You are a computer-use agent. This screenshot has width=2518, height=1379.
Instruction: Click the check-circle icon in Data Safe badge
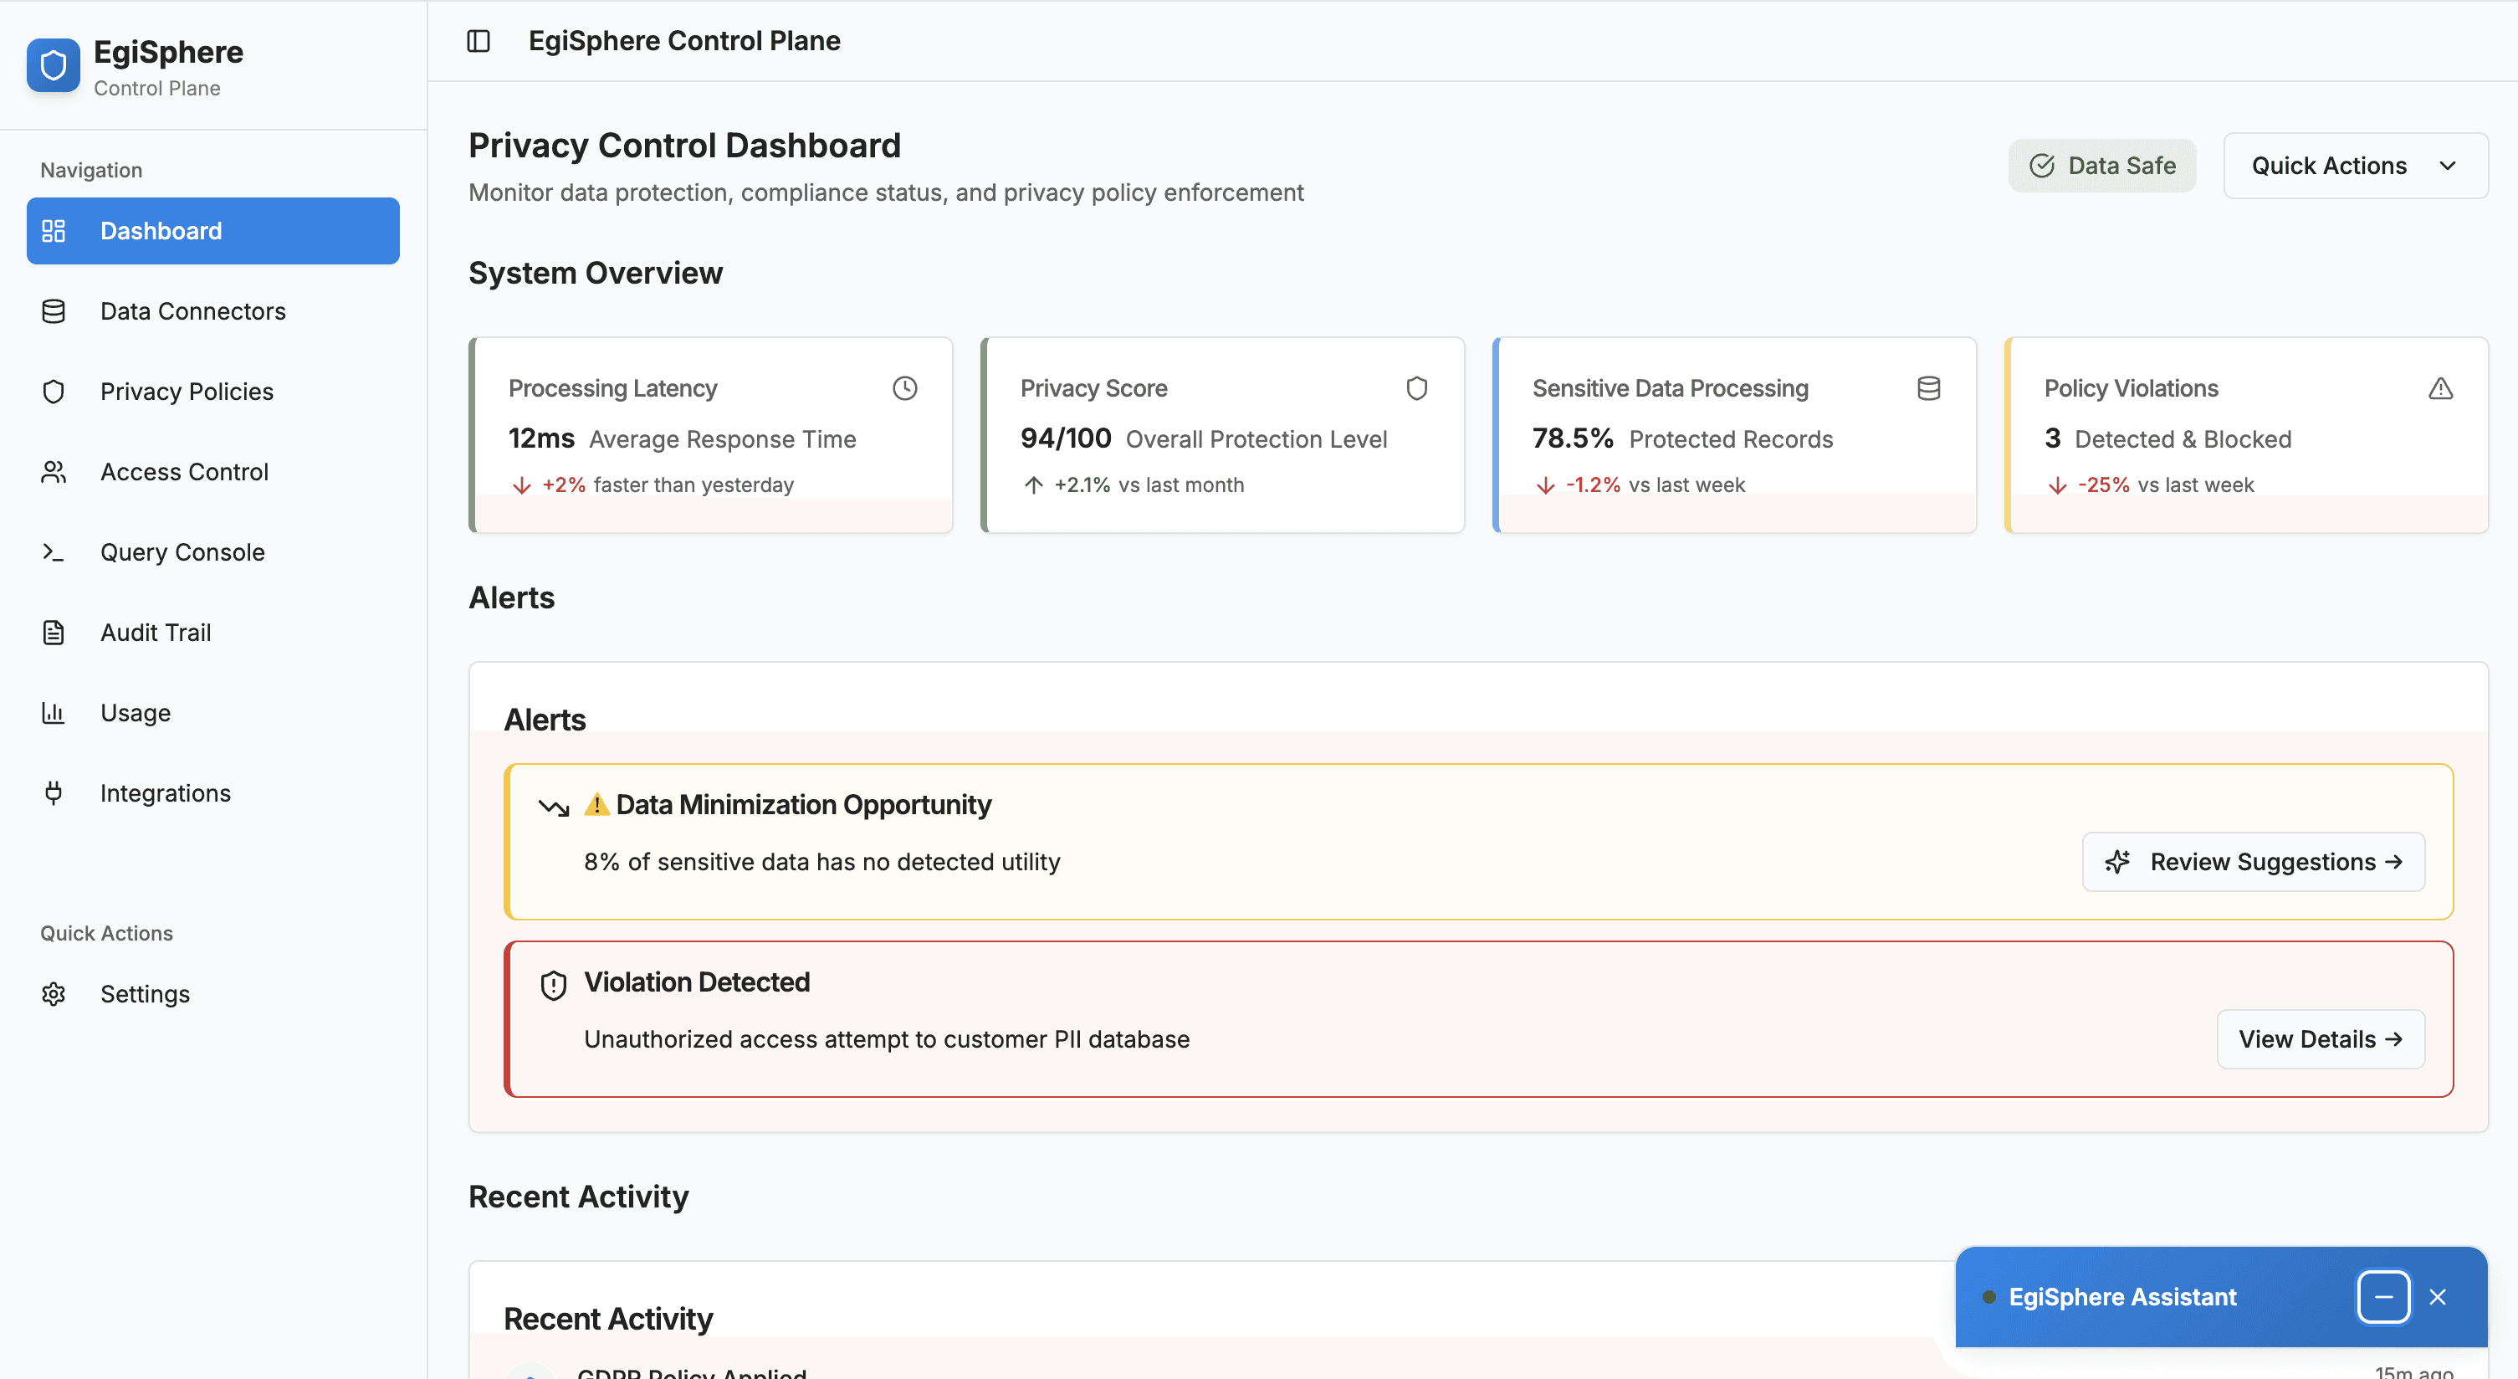2042,166
